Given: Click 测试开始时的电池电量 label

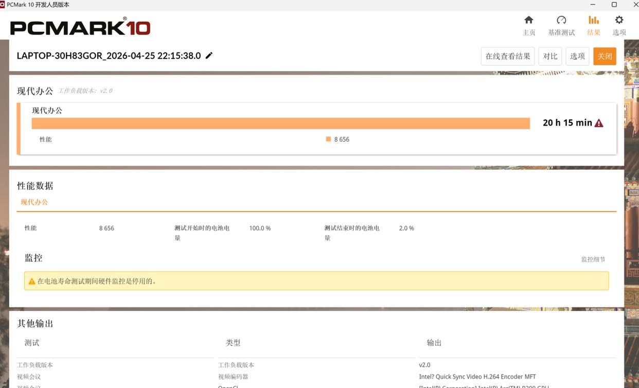Looking at the screenshot, I should coord(202,233).
